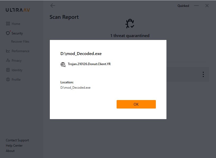216x158 pixels.
Task: Click the Quirked account name
Action: (183, 6)
